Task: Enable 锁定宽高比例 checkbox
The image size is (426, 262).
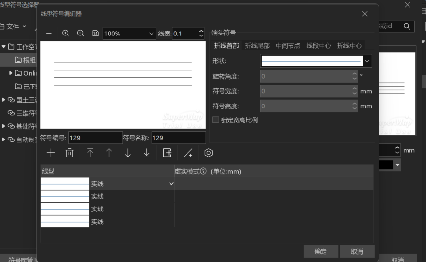Action: coord(216,120)
